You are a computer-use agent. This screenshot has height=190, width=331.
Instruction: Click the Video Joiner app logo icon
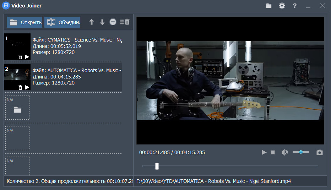[6, 5]
